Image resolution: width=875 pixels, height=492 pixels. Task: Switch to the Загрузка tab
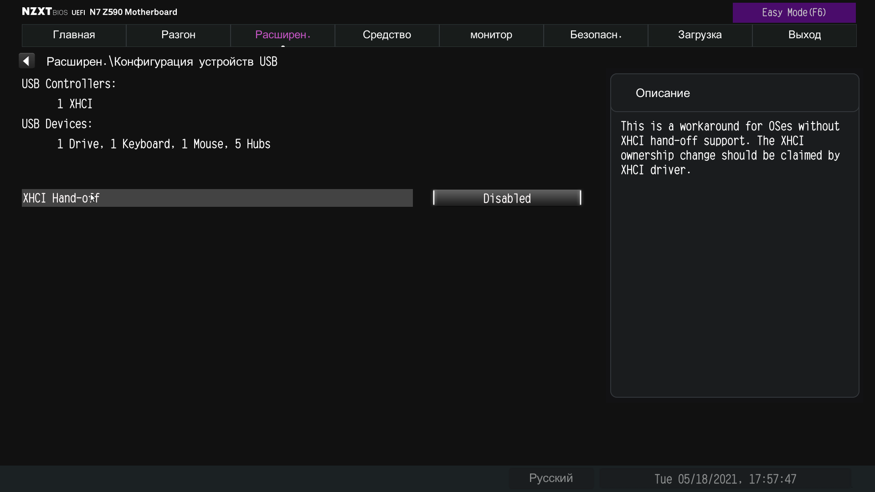click(700, 35)
